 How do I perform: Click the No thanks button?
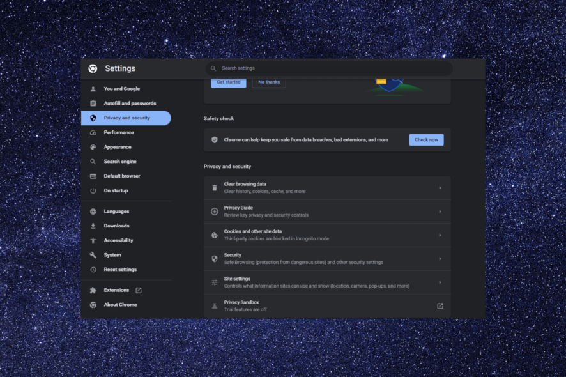pyautogui.click(x=269, y=82)
